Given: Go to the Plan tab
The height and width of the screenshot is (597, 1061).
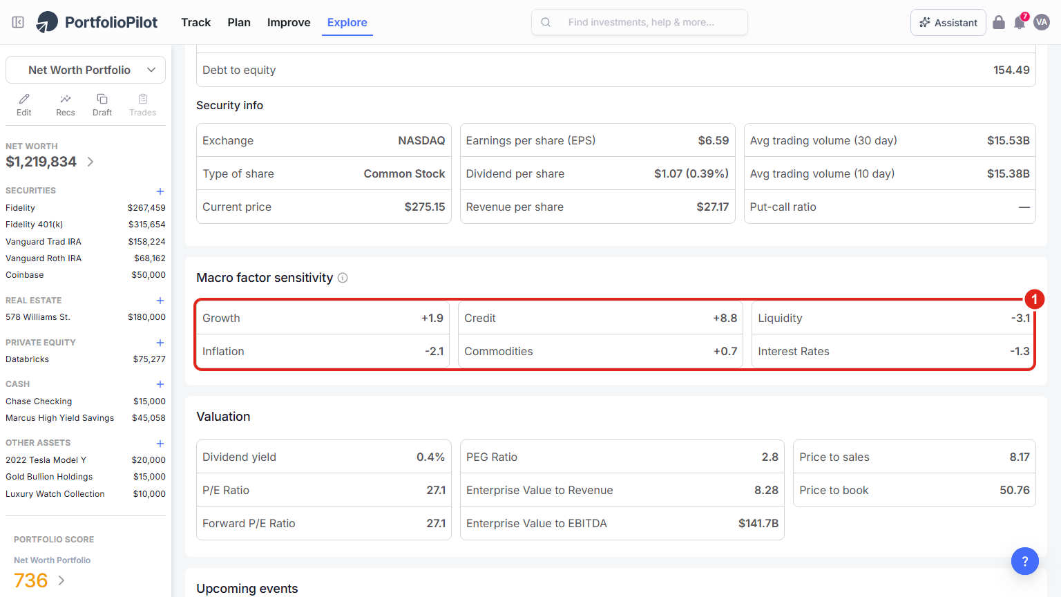Looking at the screenshot, I should coord(239,22).
